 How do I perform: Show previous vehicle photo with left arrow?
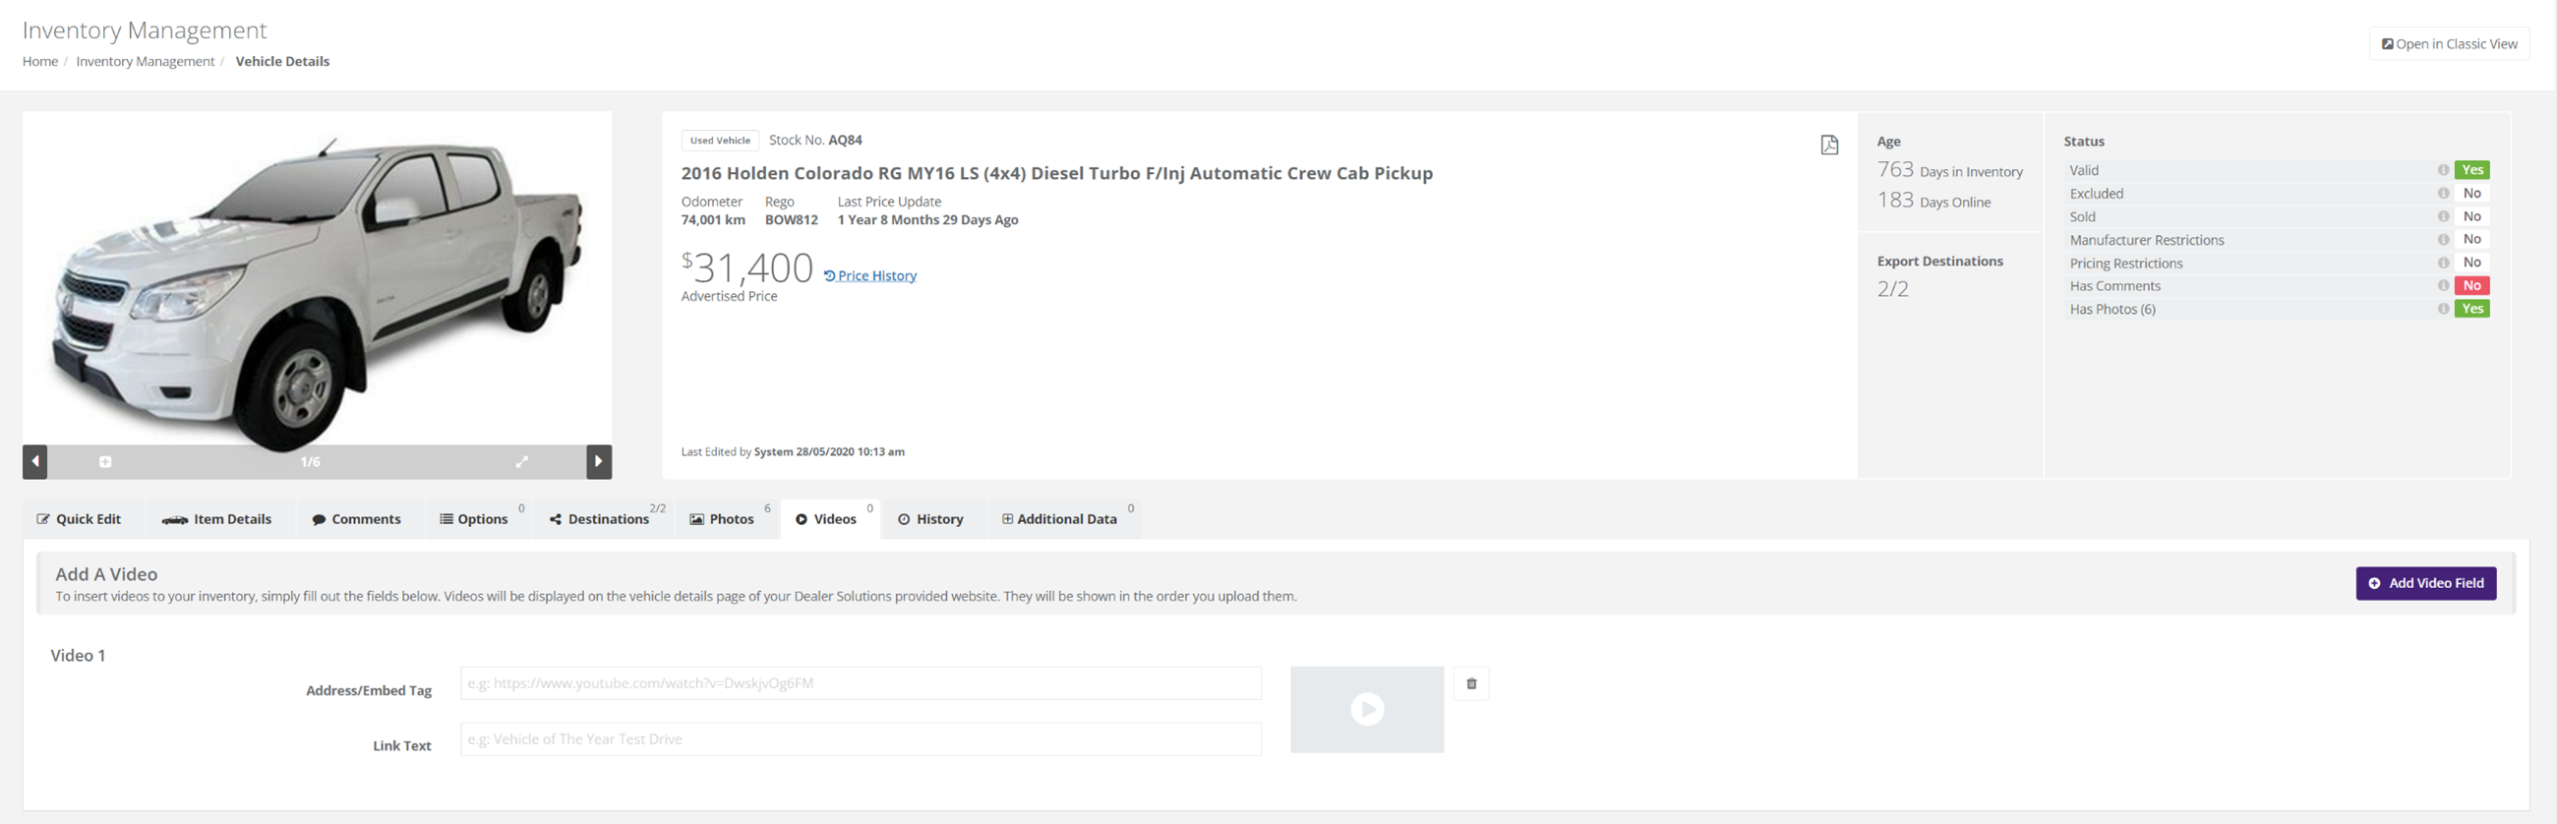pyautogui.click(x=34, y=461)
